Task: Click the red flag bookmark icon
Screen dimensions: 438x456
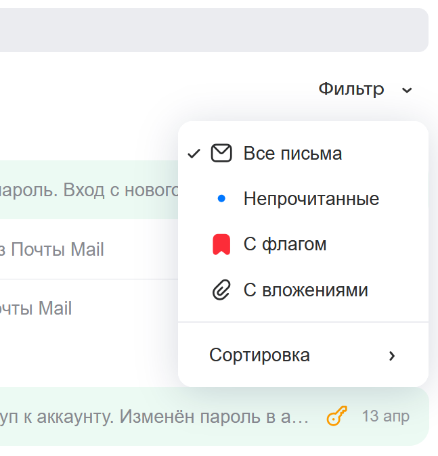Action: 221,244
